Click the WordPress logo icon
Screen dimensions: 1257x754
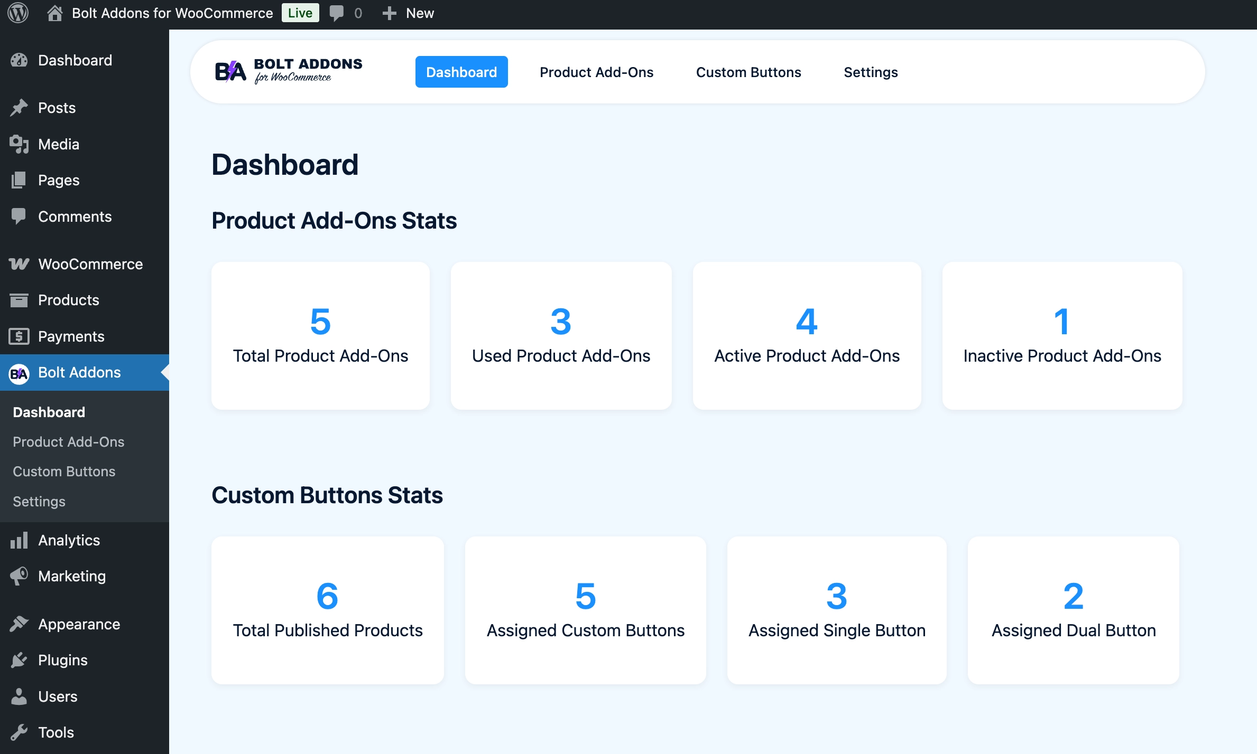click(x=18, y=13)
